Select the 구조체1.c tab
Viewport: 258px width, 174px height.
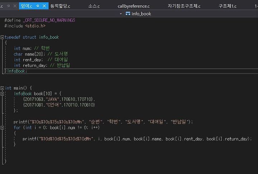click(x=228, y=6)
